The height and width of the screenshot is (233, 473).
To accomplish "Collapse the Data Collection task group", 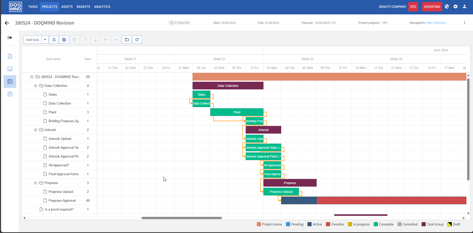I will 36,86.
